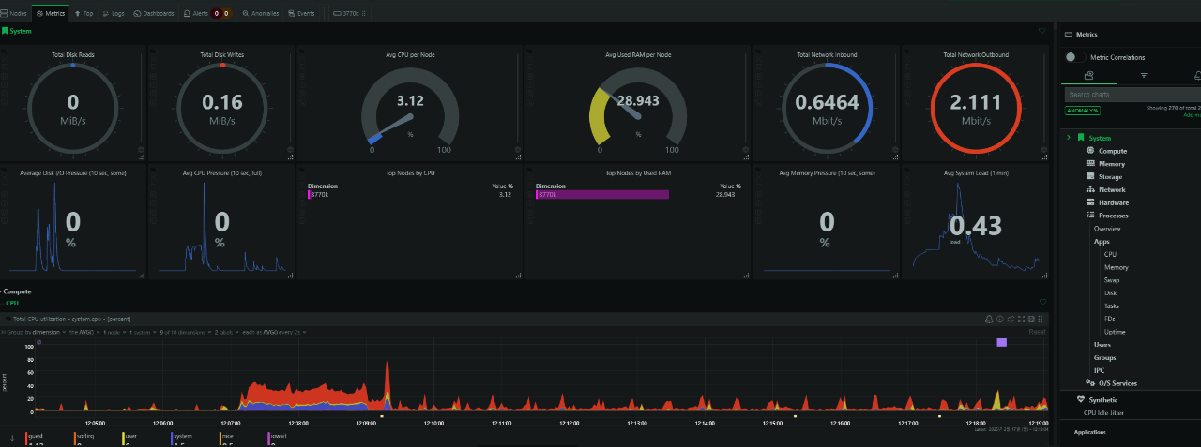
Task: Open the Events tab
Action: 301,14
